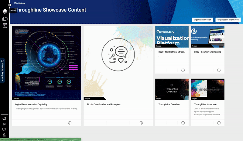Click the NimbleStory logo in the header

point(20,3)
